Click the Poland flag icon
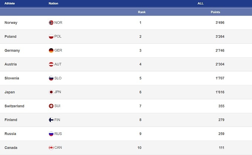This screenshot has height=155, width=252. coord(51,37)
